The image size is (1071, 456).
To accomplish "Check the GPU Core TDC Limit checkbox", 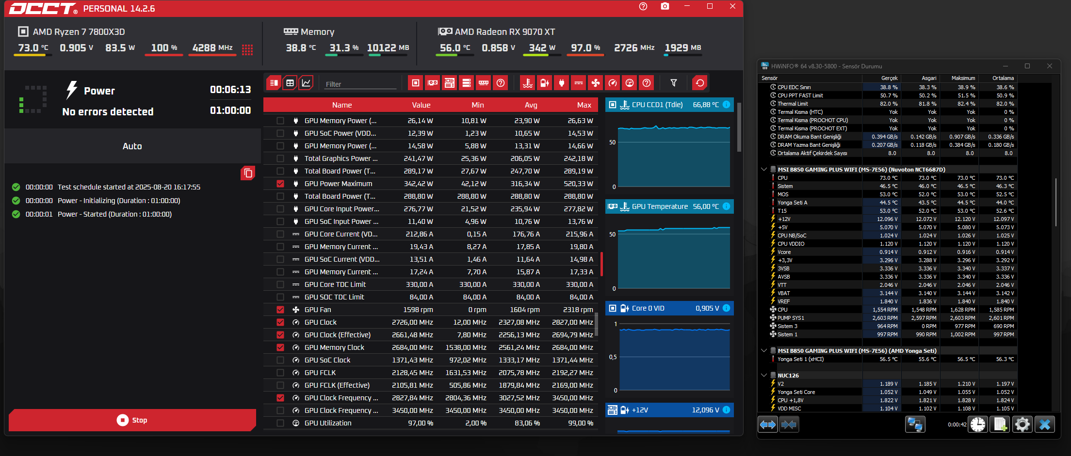I will click(x=280, y=284).
